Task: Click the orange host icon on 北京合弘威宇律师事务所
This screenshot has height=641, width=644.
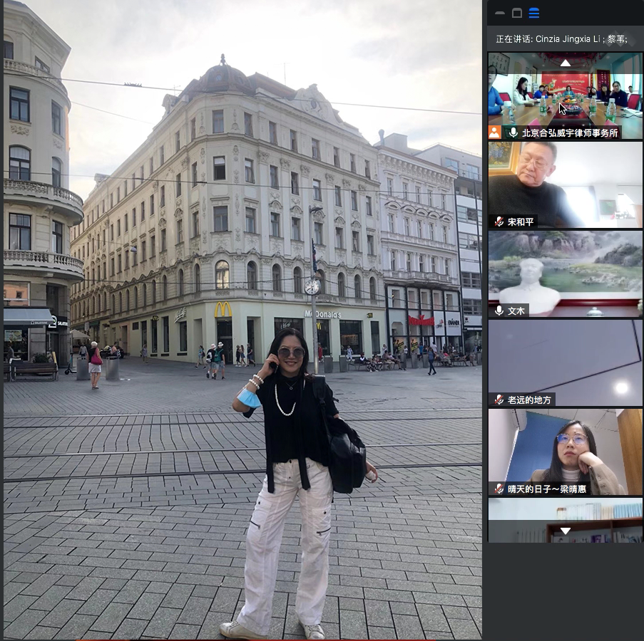Action: click(x=495, y=132)
